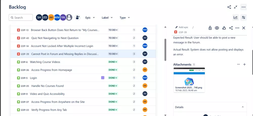Viewport: 253px width, 116px height.
Task: Change status dropdown of G5P-43
Action: point(113,38)
